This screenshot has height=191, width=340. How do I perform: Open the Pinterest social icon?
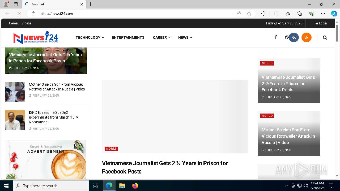(x=287, y=37)
